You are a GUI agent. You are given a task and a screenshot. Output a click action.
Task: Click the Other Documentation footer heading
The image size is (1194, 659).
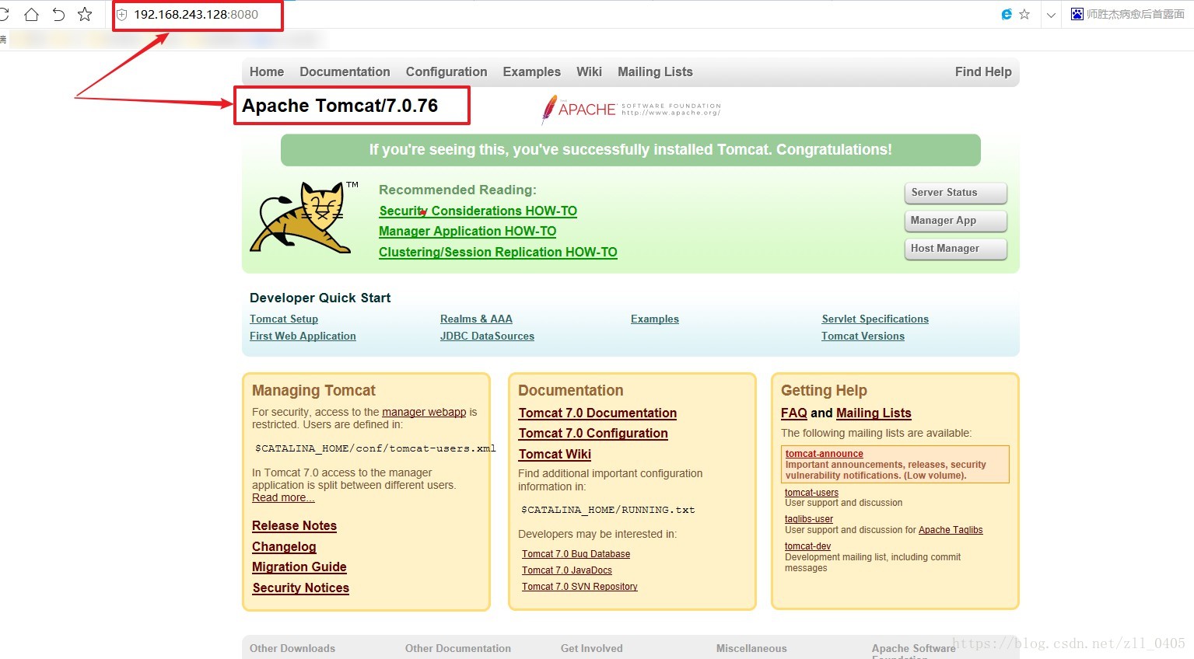tap(458, 648)
